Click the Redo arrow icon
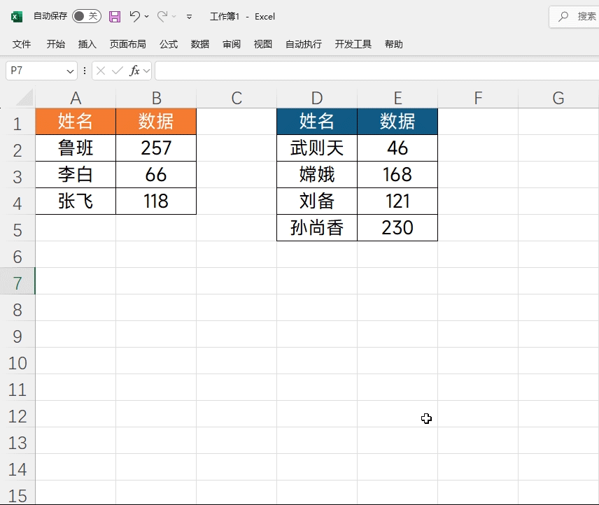The height and width of the screenshot is (505, 599). pos(162,16)
